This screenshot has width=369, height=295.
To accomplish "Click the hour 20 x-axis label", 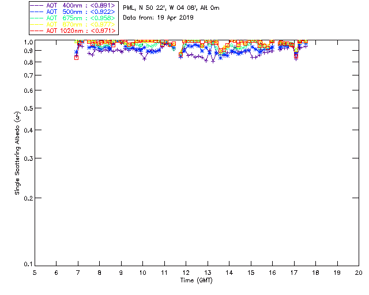I will [x=359, y=273].
